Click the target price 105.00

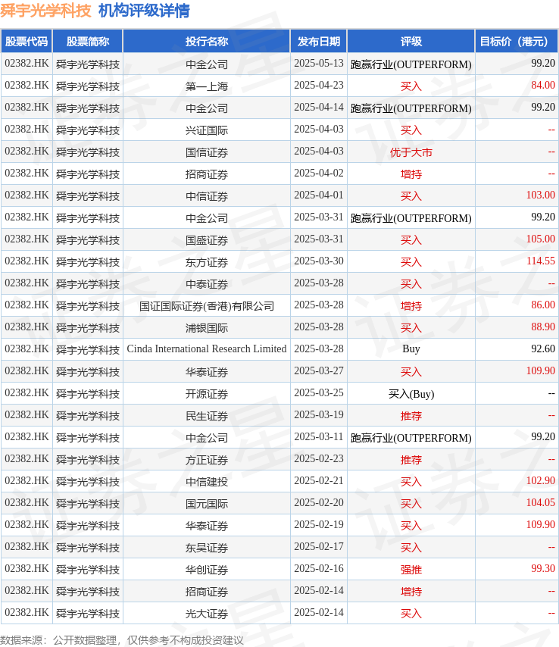click(540, 239)
